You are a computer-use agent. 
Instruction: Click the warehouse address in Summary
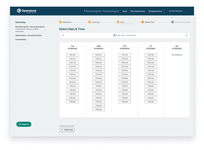tap(27, 29)
